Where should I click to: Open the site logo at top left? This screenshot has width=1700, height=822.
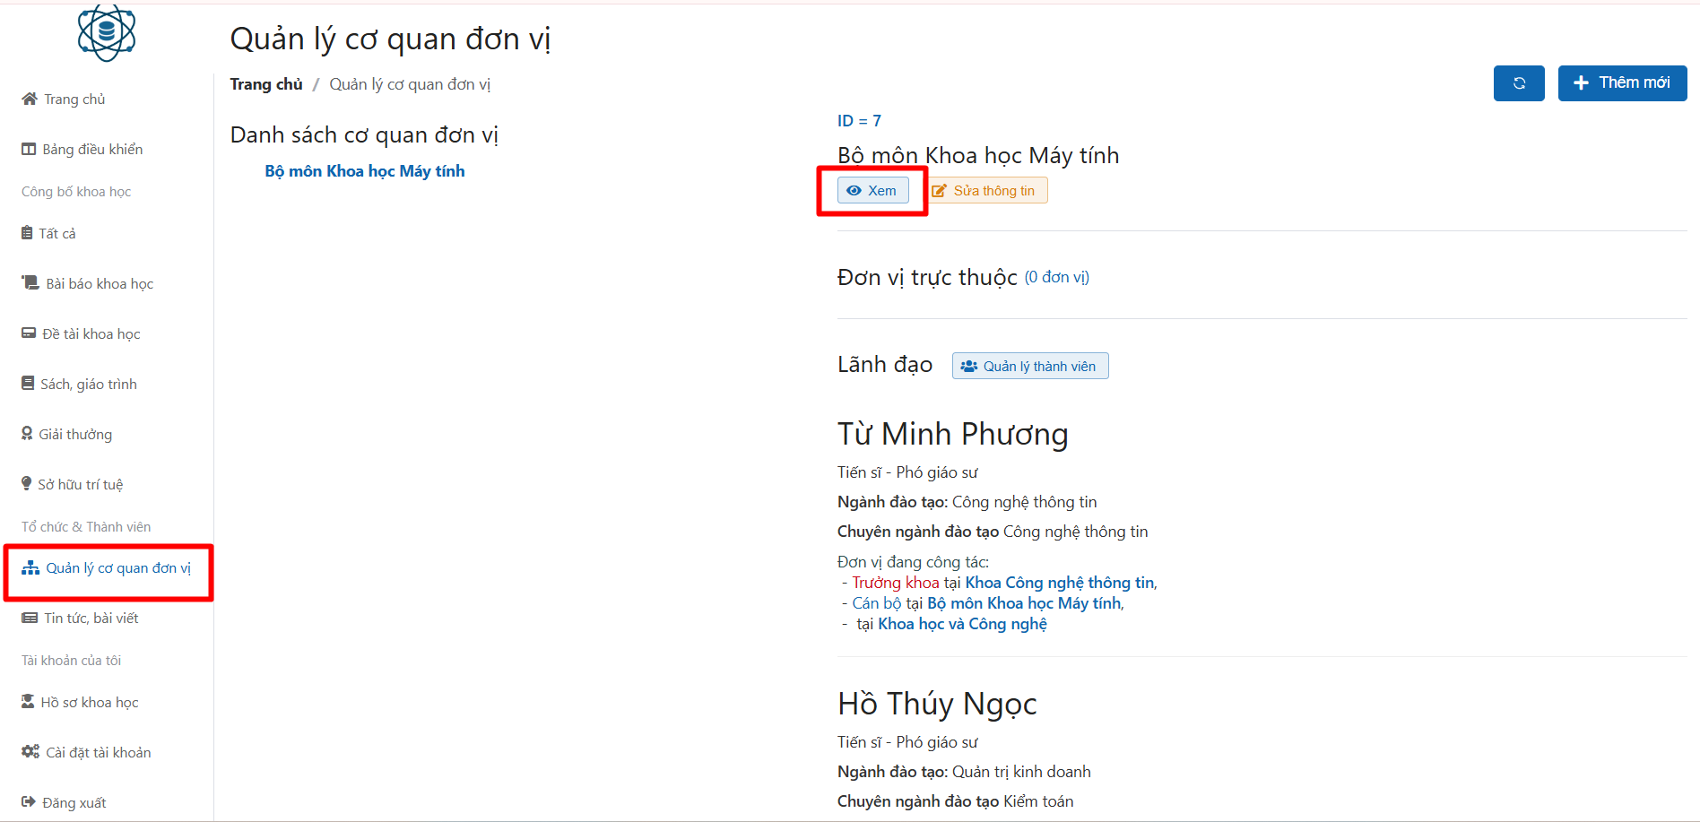point(106,33)
